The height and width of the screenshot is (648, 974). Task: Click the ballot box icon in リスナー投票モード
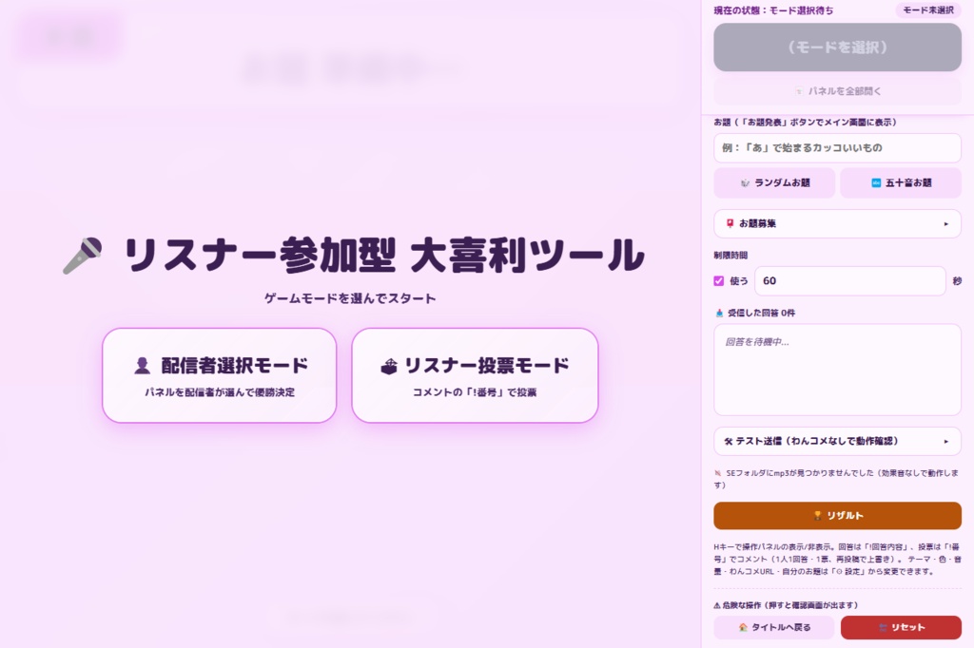coord(389,366)
